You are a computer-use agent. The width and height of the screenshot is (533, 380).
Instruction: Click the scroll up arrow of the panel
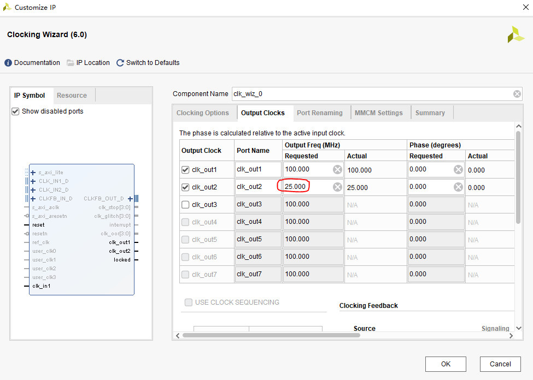tap(518, 126)
